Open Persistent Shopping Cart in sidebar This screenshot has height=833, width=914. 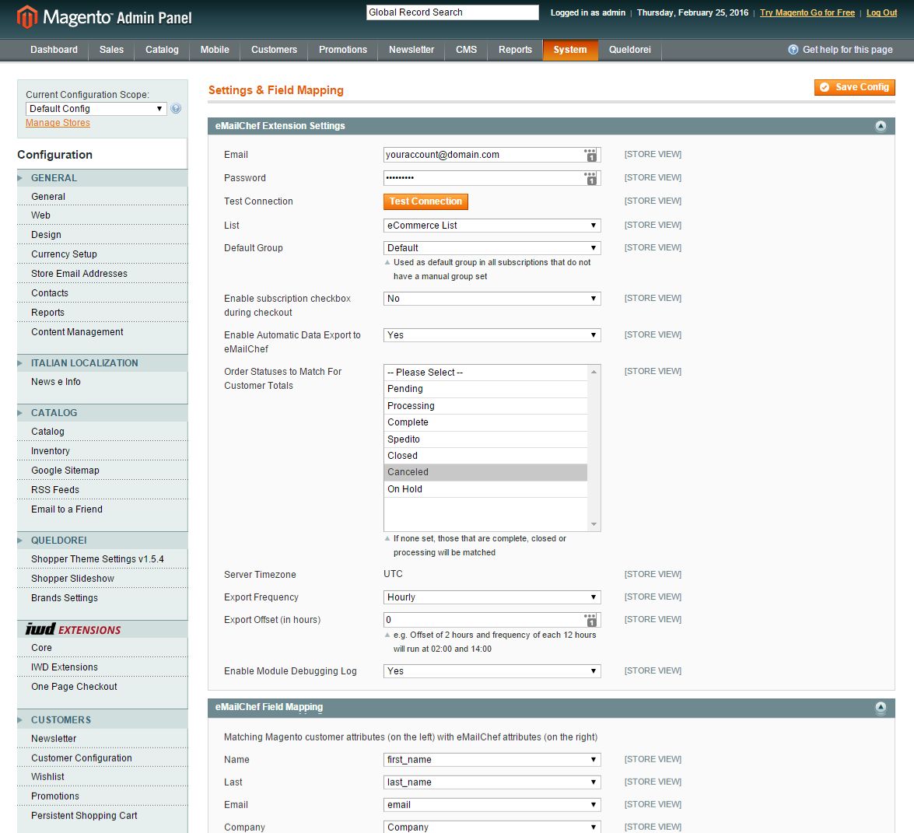click(x=85, y=816)
